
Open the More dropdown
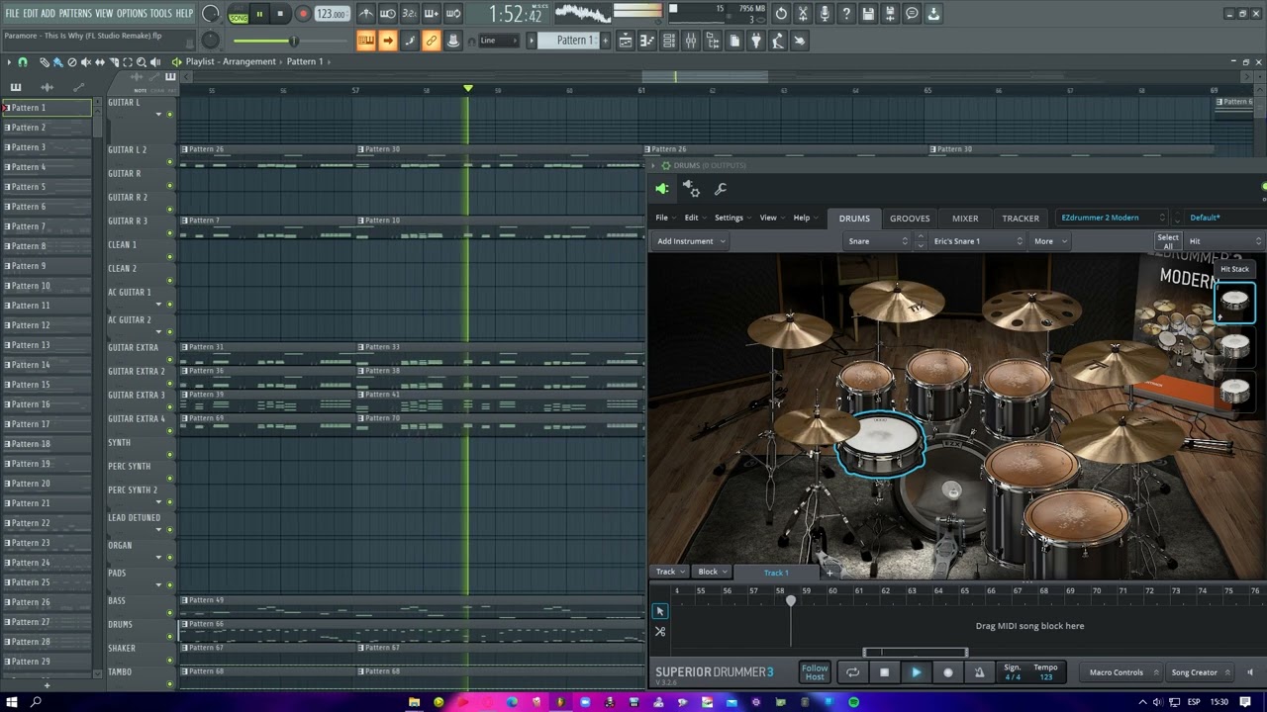click(x=1050, y=241)
